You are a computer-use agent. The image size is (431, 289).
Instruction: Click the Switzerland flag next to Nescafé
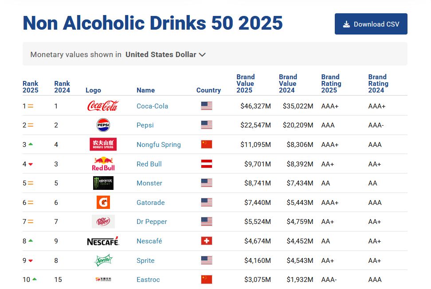pos(206,241)
